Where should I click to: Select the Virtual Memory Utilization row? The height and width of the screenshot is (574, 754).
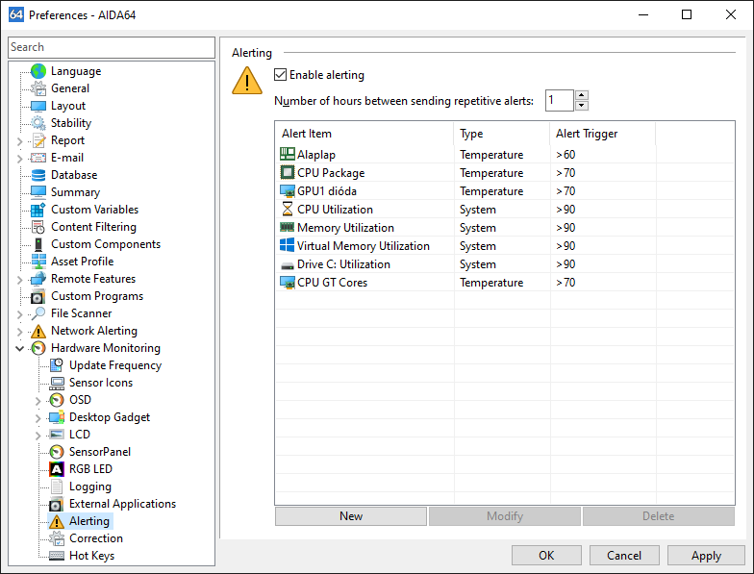(505, 246)
